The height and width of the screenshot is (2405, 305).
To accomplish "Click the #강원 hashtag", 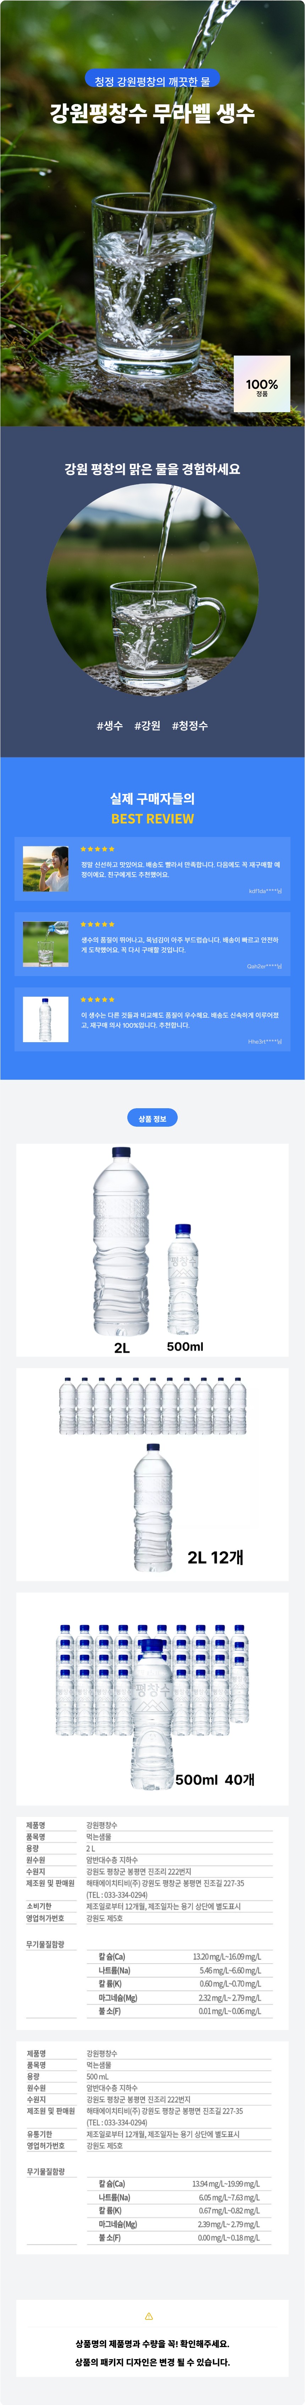I will (x=148, y=725).
